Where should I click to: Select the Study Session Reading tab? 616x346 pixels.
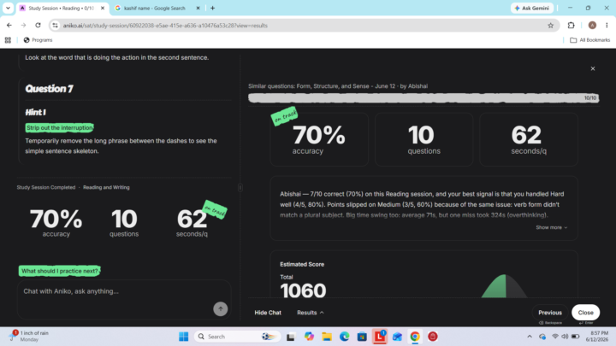point(62,8)
